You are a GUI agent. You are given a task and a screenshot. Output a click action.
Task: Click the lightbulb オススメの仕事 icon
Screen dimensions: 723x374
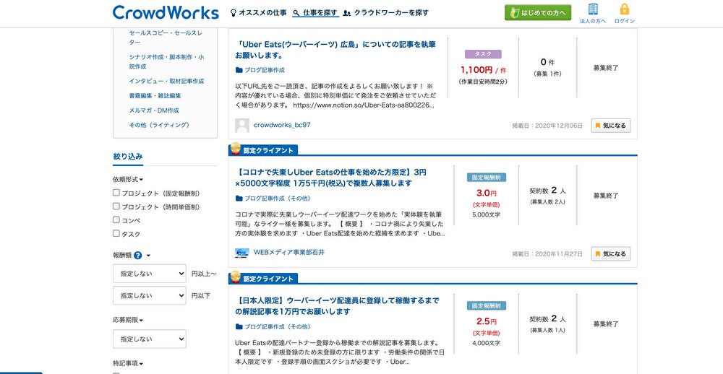(x=234, y=13)
